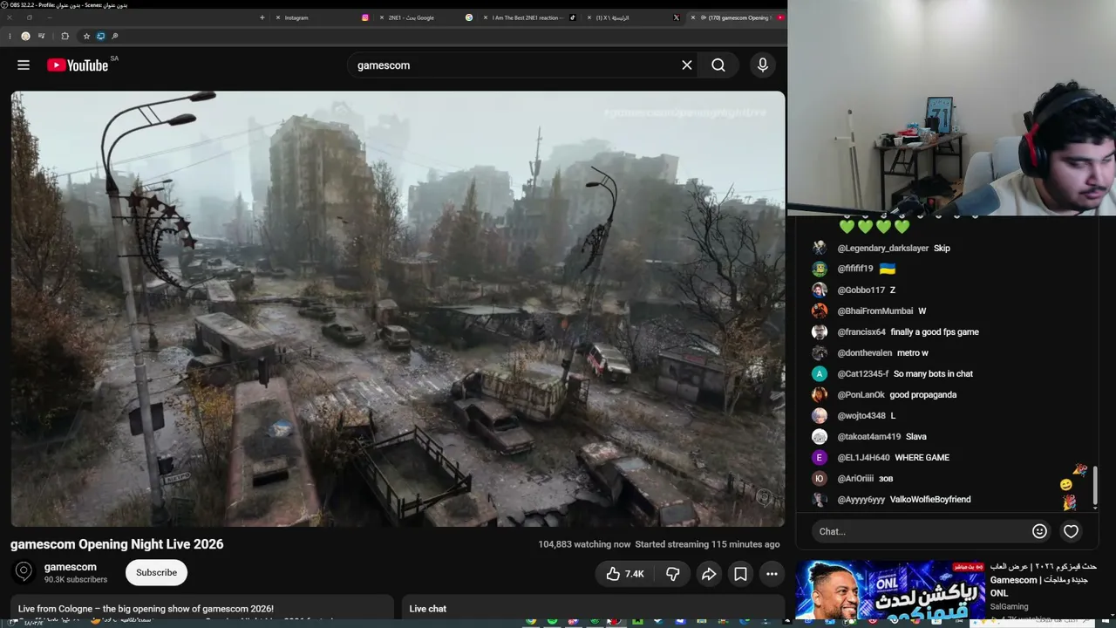Screen dimensions: 1116x628
Task: Open the zoom magnifier in the address bar
Action: click(115, 36)
